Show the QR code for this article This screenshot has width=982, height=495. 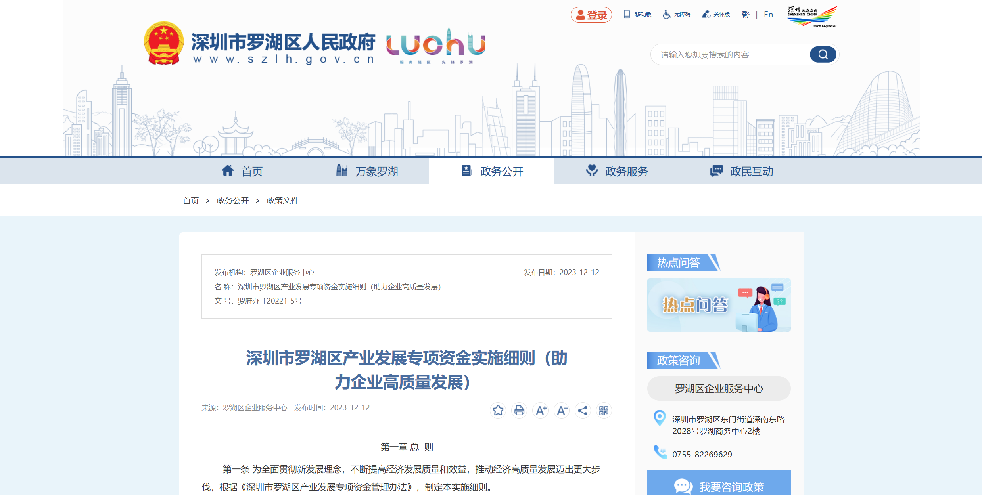[604, 411]
